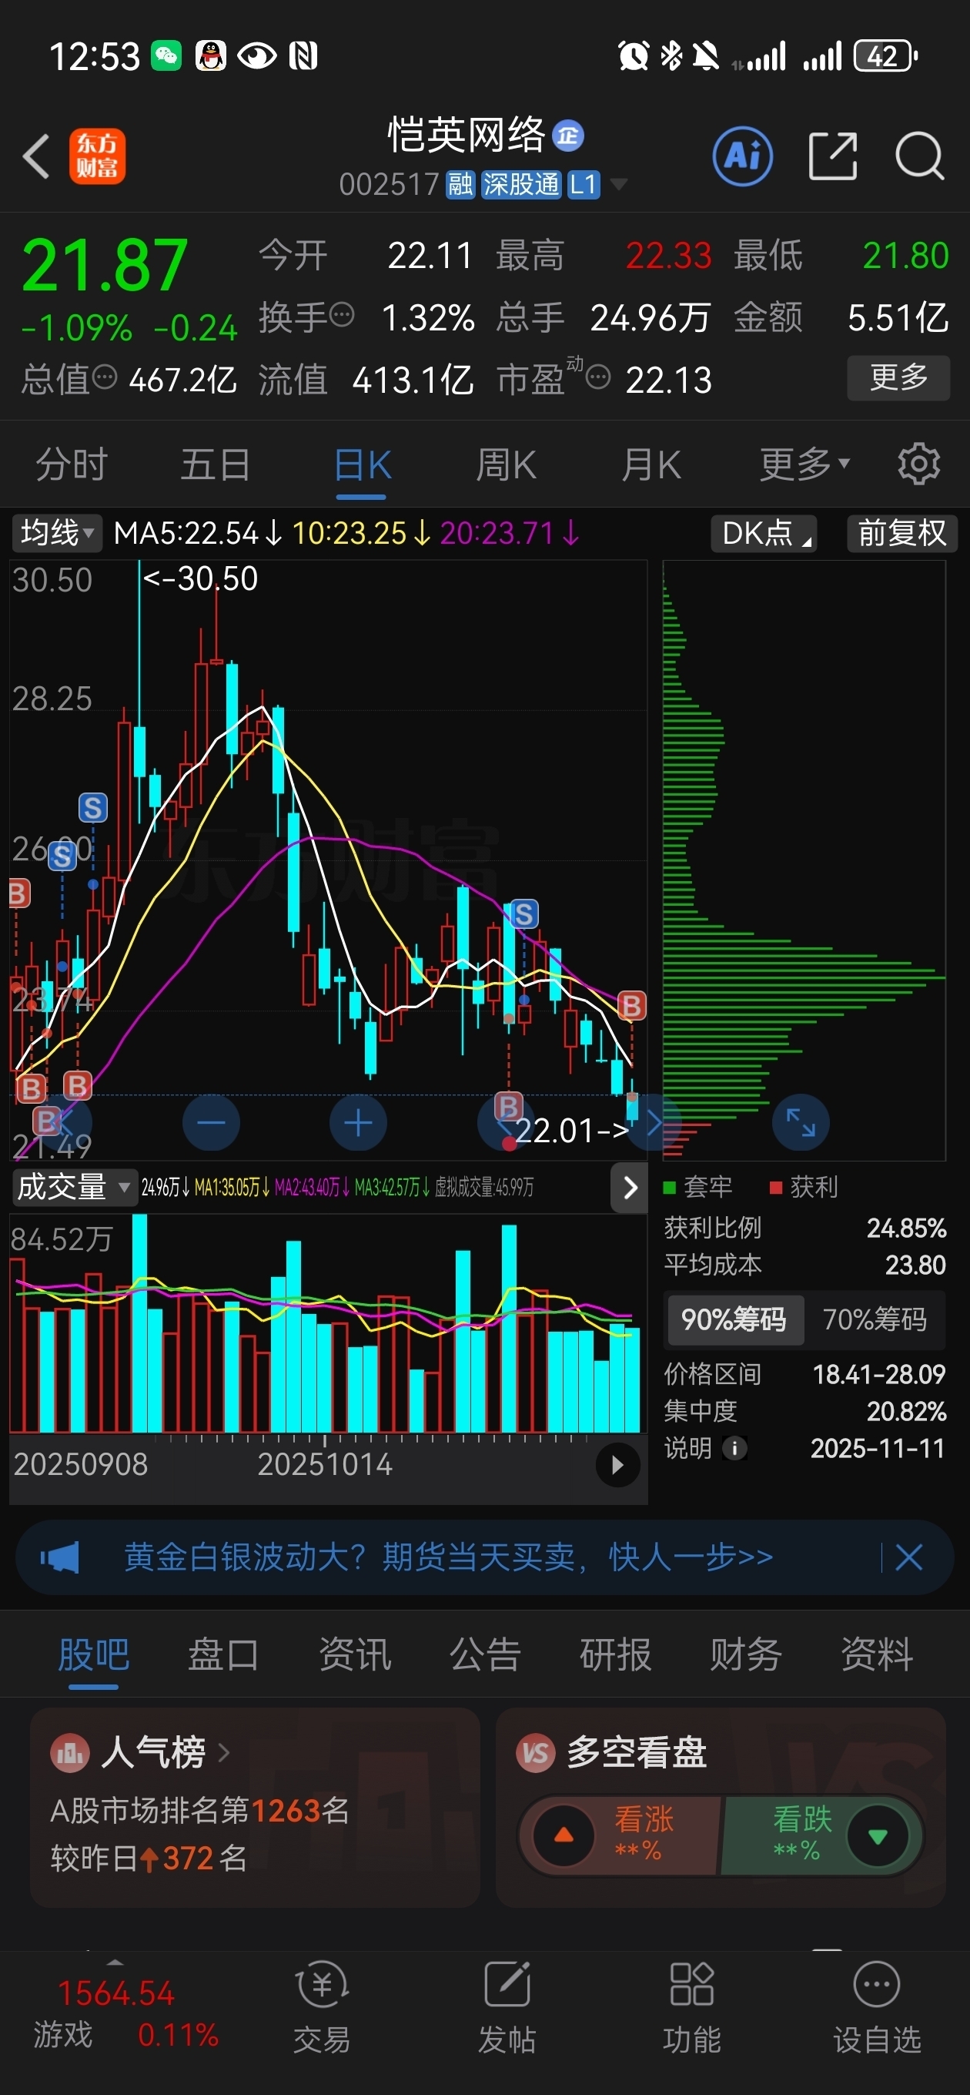Image resolution: width=970 pixels, height=2095 pixels.
Task: Switch to 月K tab
Action: (x=651, y=464)
